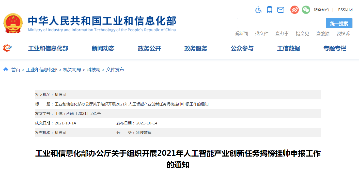Select the 提意见 search shortcut
This screenshot has height=175, width=359.
pyautogui.click(x=302, y=33)
